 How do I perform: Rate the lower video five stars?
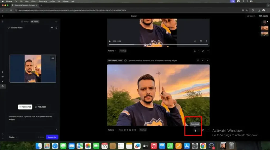tap(135, 130)
